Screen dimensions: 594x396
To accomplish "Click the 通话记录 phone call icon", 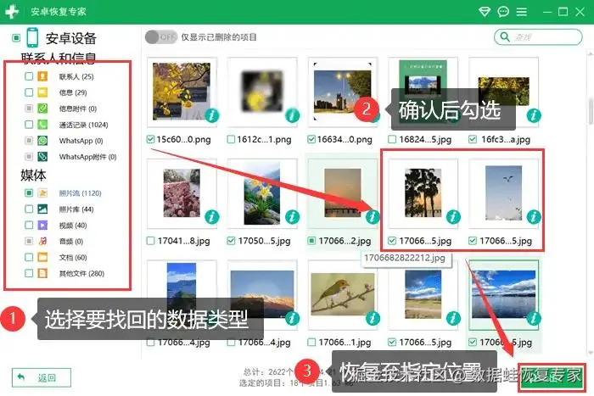I will click(x=42, y=125).
